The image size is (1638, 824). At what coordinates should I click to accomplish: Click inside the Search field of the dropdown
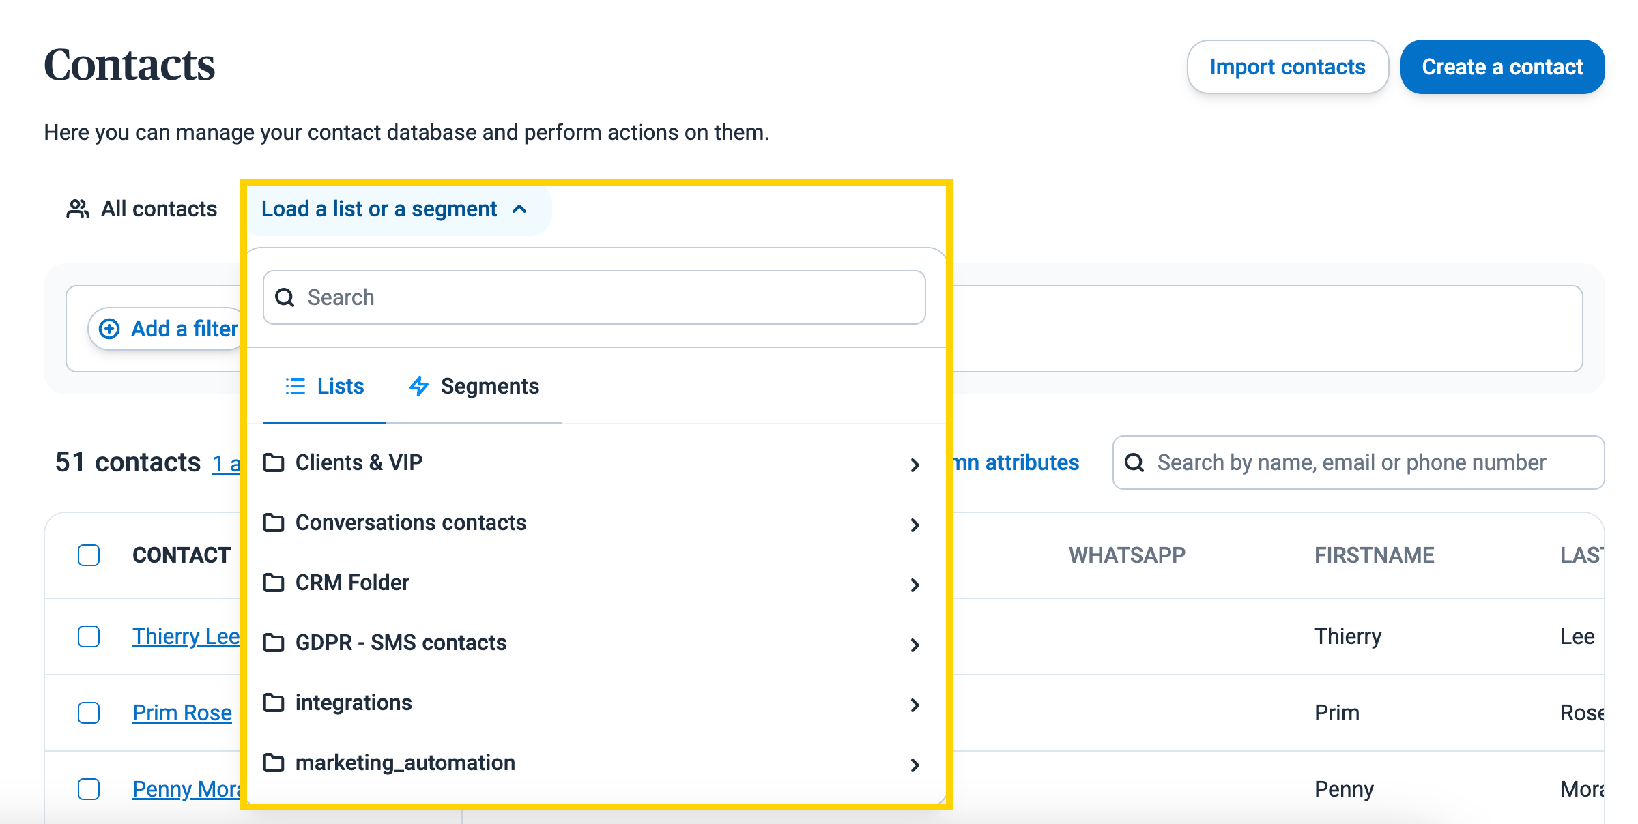point(593,297)
